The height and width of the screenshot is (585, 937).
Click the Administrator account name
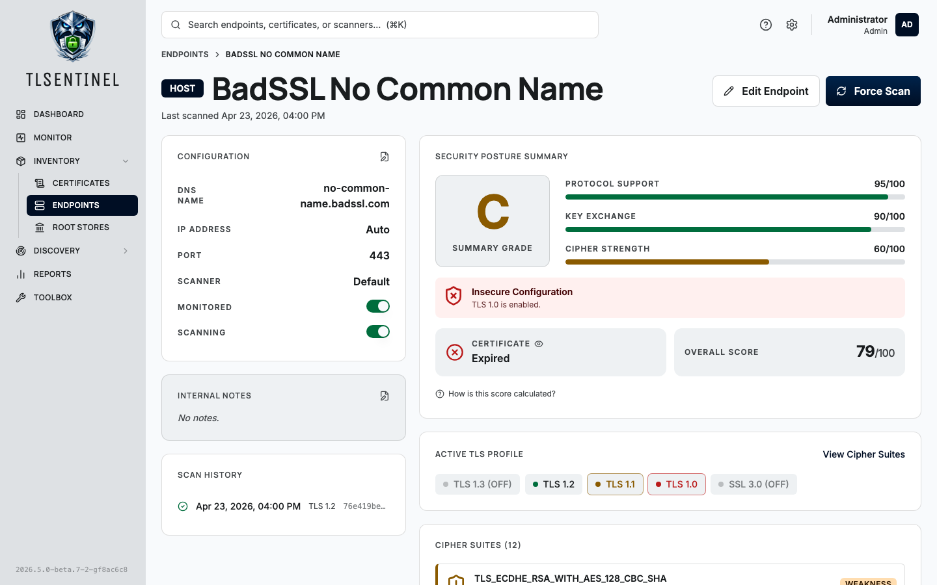click(x=857, y=19)
